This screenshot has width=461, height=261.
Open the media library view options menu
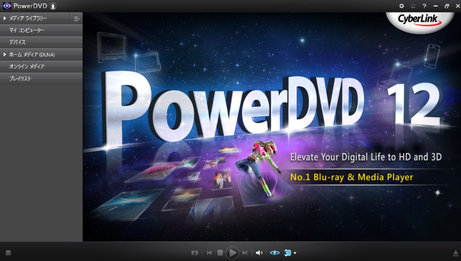tap(76, 18)
